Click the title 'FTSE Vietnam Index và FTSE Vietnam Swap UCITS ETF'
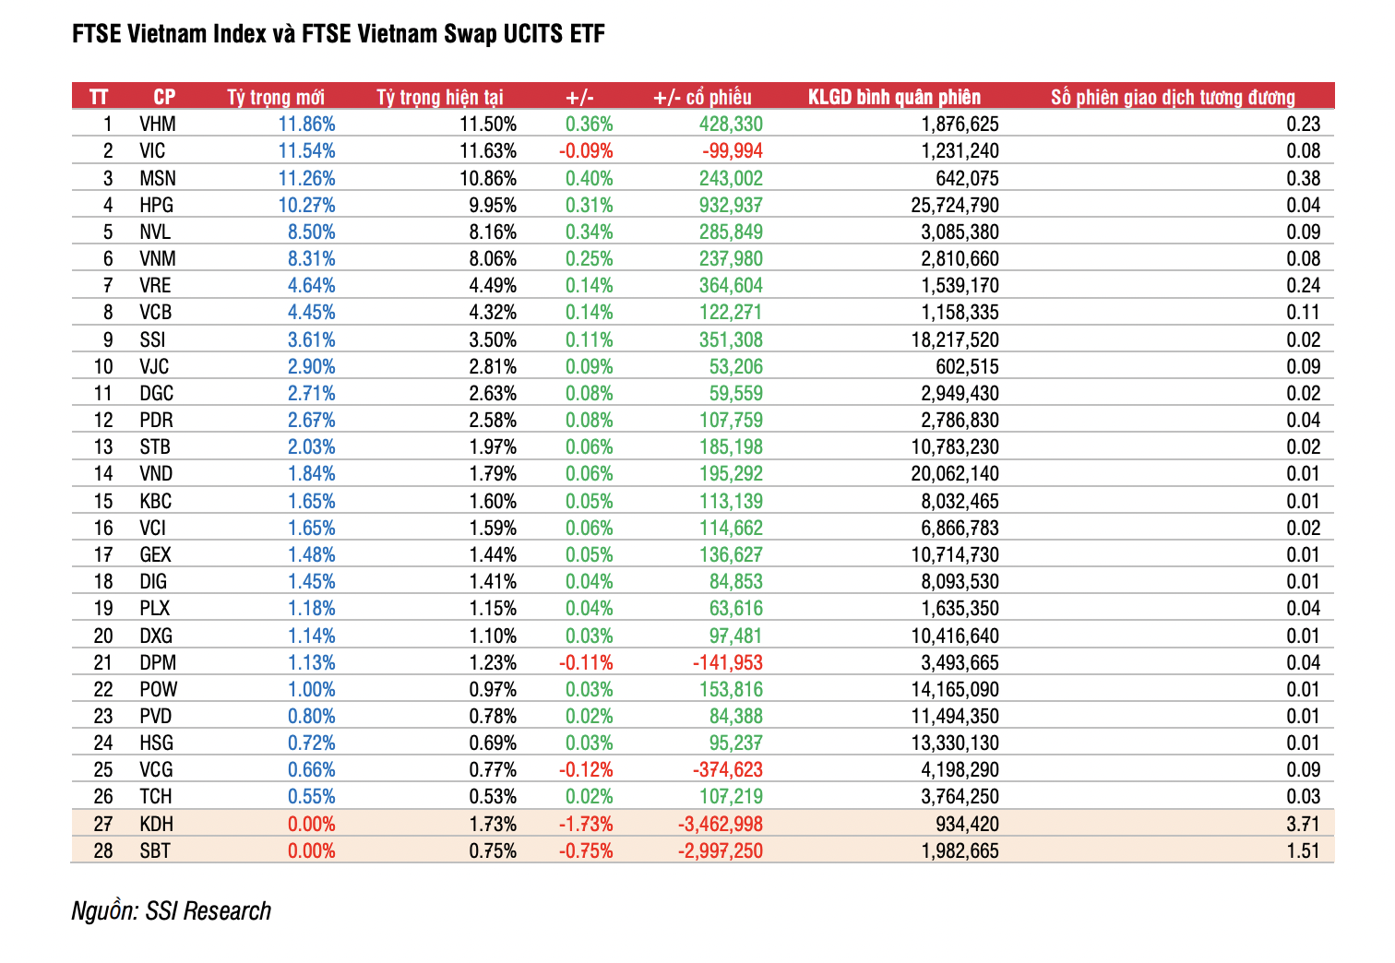Image resolution: width=1395 pixels, height=963 pixels. click(339, 34)
